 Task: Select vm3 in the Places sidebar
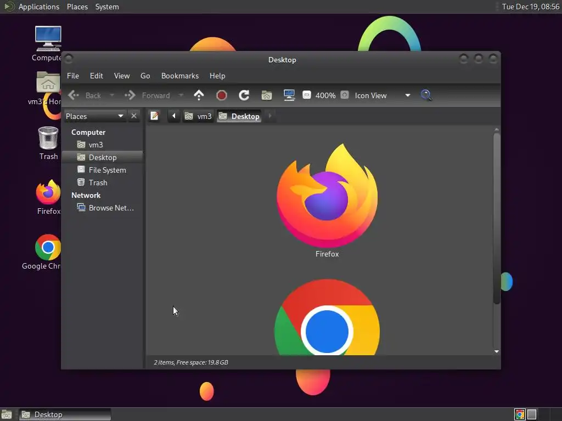pyautogui.click(x=103, y=145)
